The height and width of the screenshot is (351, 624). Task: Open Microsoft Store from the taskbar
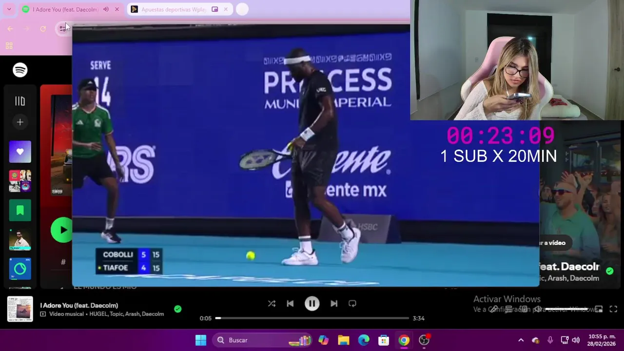point(384,340)
